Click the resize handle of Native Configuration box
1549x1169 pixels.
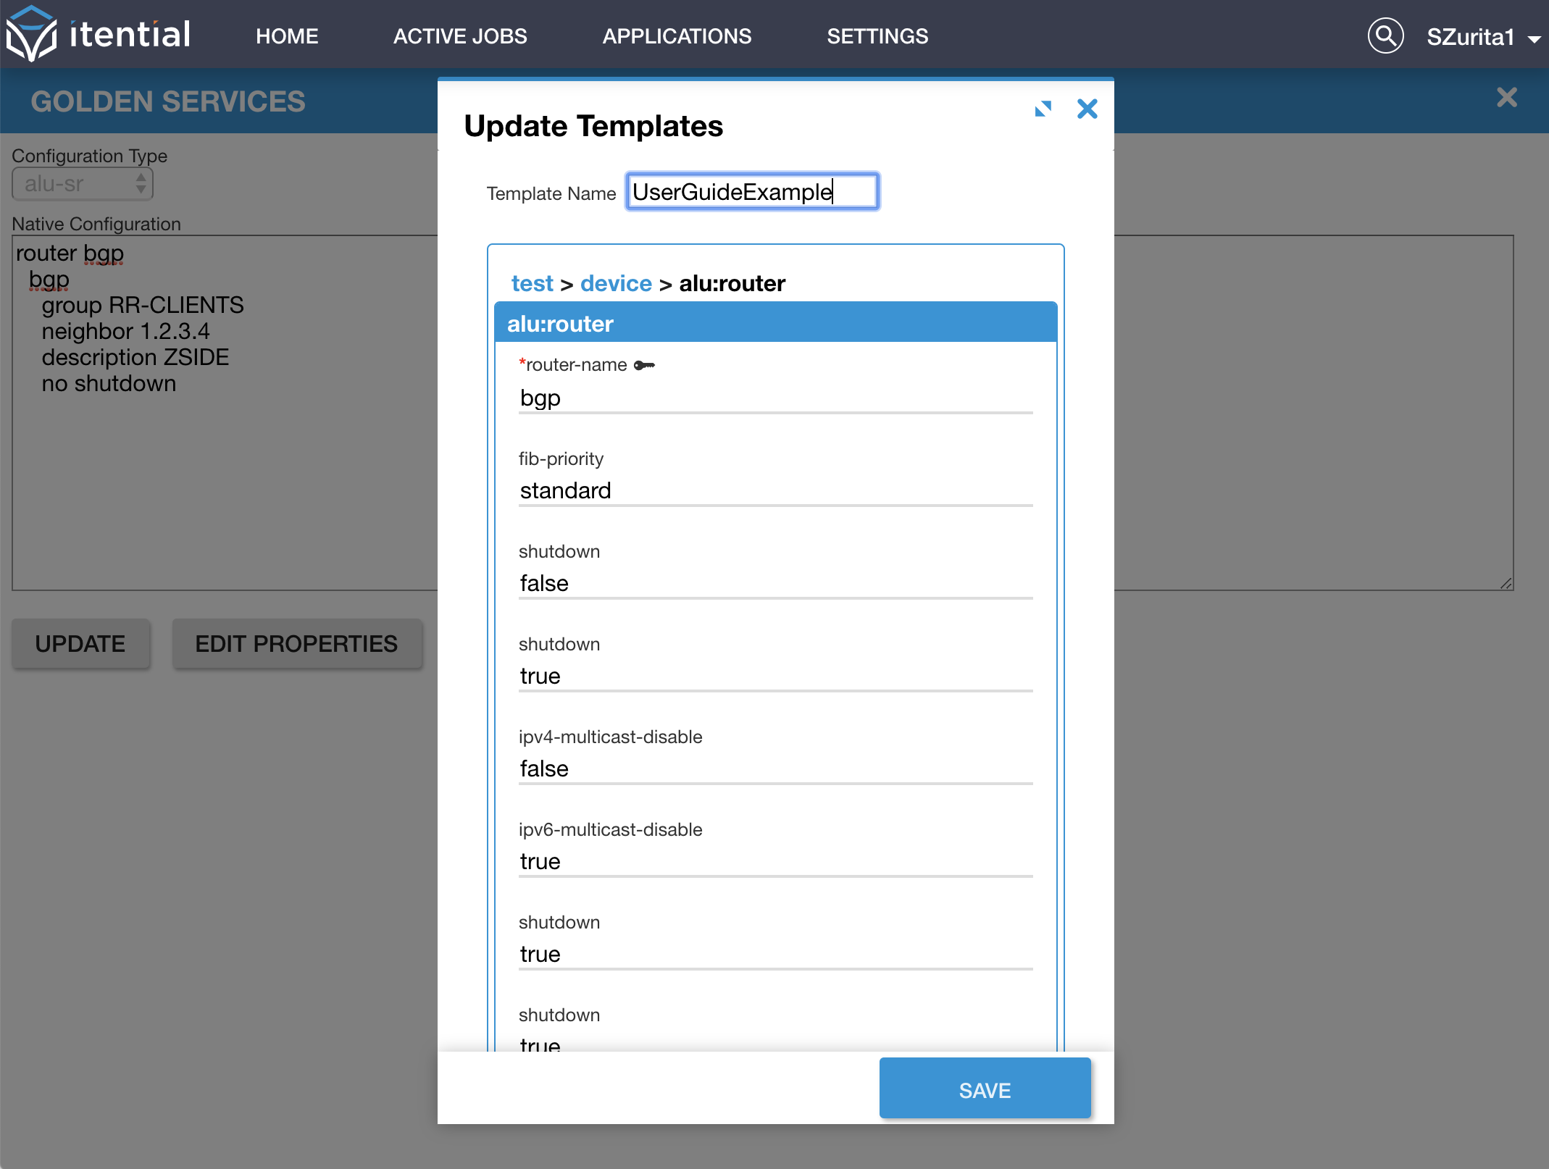[x=1506, y=583]
